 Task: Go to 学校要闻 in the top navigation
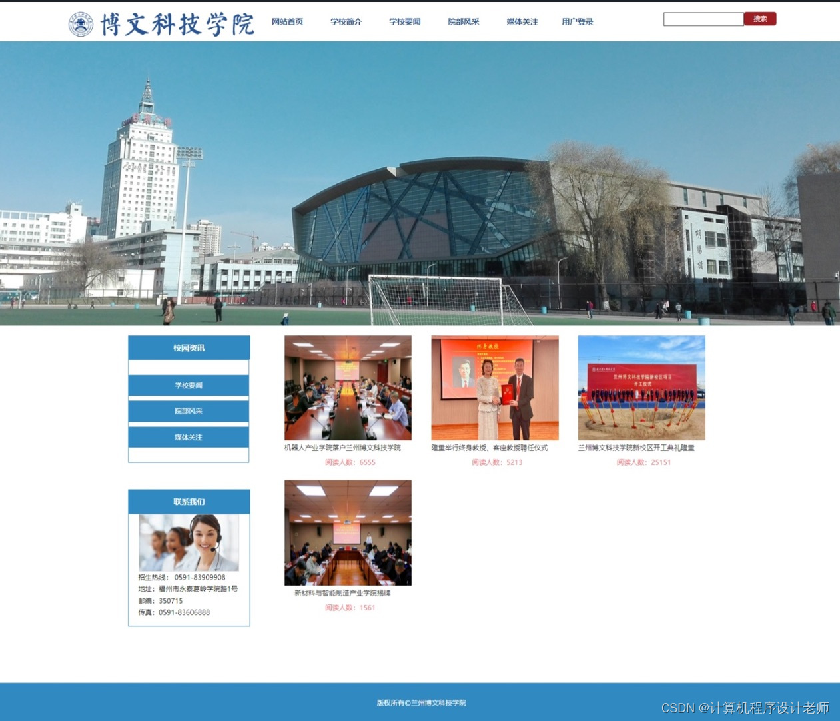(x=404, y=21)
